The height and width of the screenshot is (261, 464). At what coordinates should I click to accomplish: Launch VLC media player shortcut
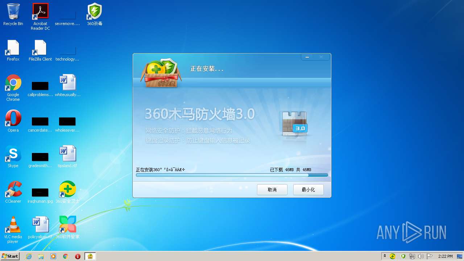tap(13, 230)
